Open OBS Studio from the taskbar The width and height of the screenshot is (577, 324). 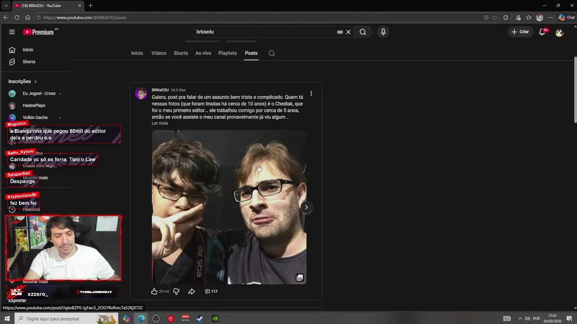click(156, 319)
